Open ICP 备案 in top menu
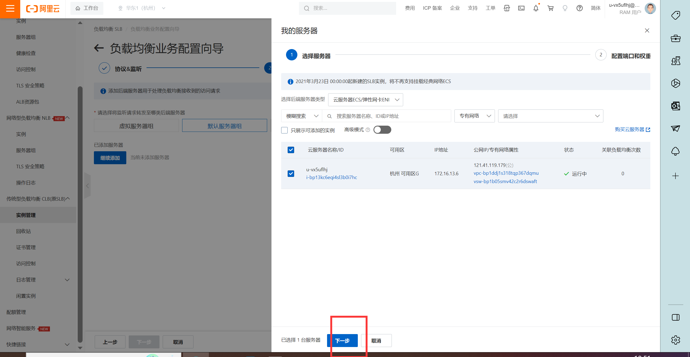The image size is (690, 357). [433, 8]
